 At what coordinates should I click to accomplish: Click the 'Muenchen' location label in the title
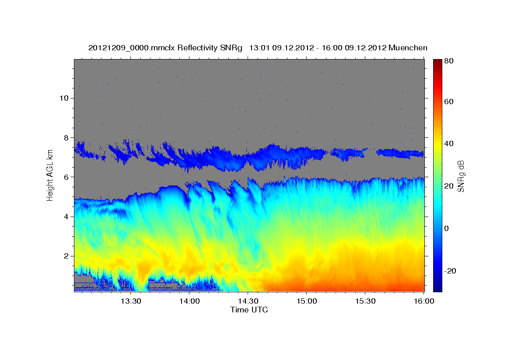pyautogui.click(x=407, y=48)
